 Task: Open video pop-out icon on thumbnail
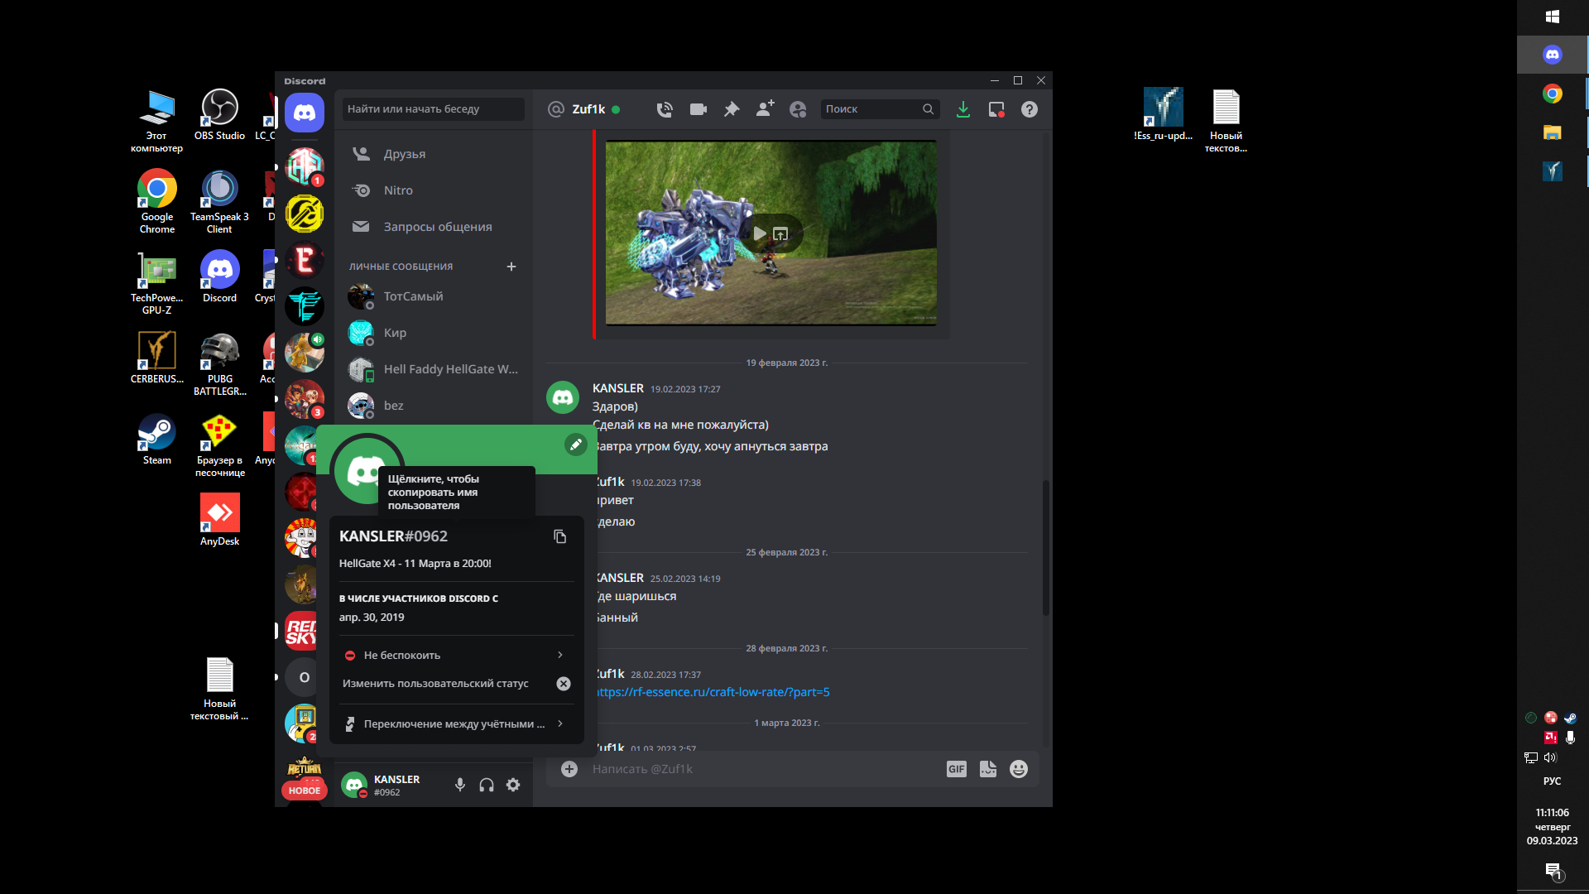780,234
